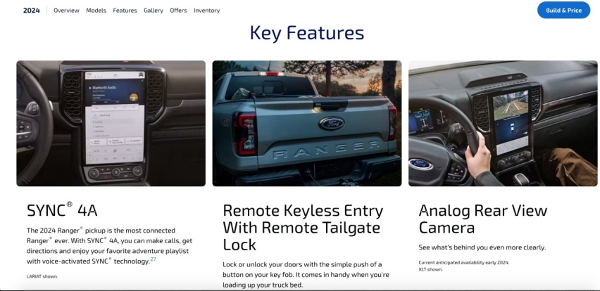Go to the Features section
The height and width of the screenshot is (291, 600).
(x=125, y=11)
